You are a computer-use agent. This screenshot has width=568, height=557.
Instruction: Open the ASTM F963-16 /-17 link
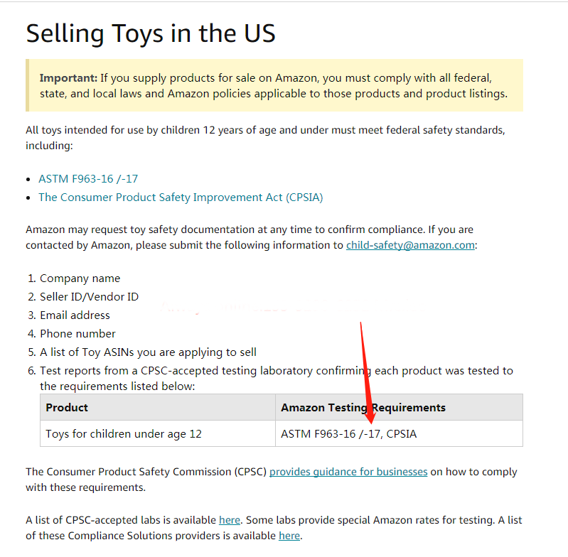(x=88, y=179)
